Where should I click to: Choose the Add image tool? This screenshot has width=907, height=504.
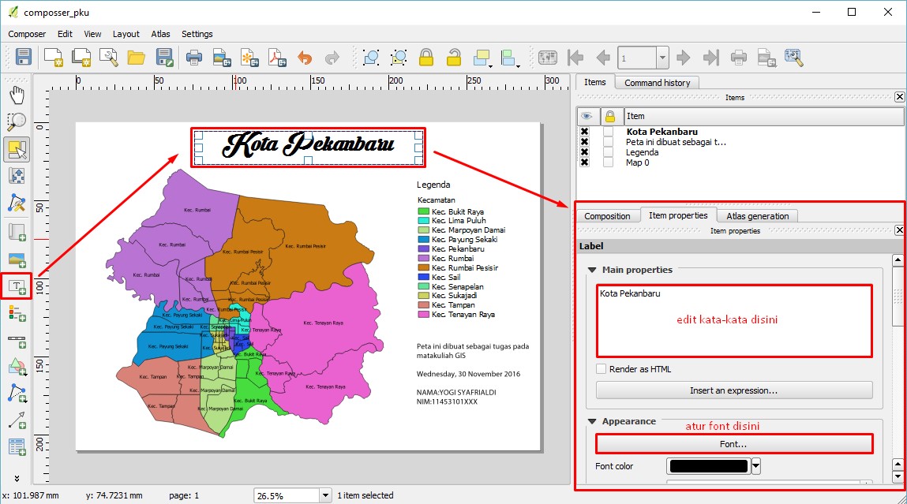point(16,259)
